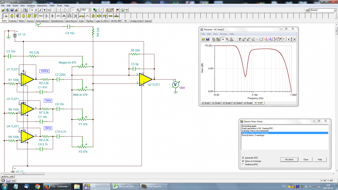Save the schematic with the floppy icon
Screen dimensions: 338x190
click(12, 10)
